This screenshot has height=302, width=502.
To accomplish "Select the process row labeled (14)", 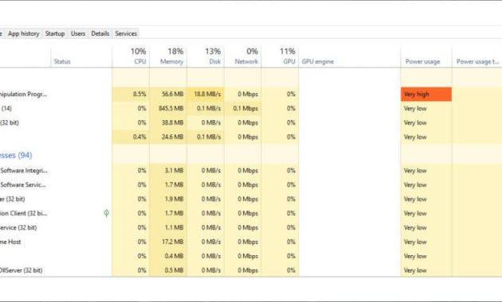I will pyautogui.click(x=6, y=109).
